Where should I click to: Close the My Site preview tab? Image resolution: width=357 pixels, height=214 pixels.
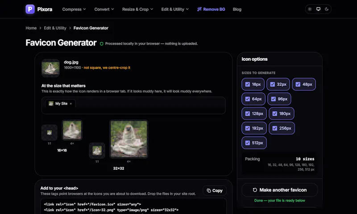click(71, 104)
